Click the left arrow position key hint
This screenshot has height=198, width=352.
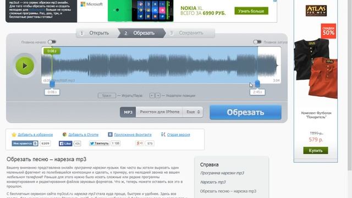[152, 95]
